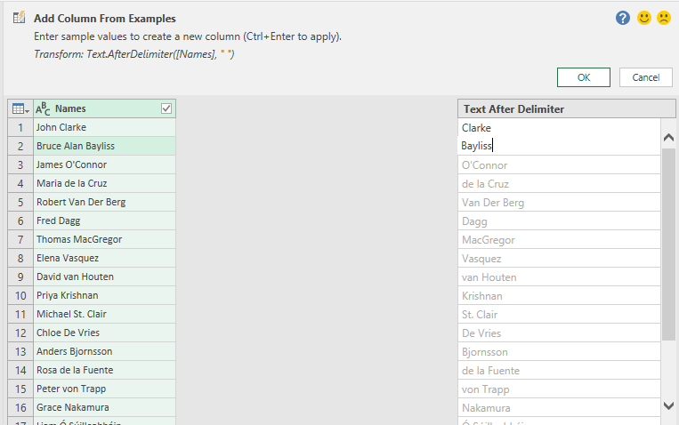Click row number 16
Image resolution: width=679 pixels, height=425 pixels.
coord(20,407)
